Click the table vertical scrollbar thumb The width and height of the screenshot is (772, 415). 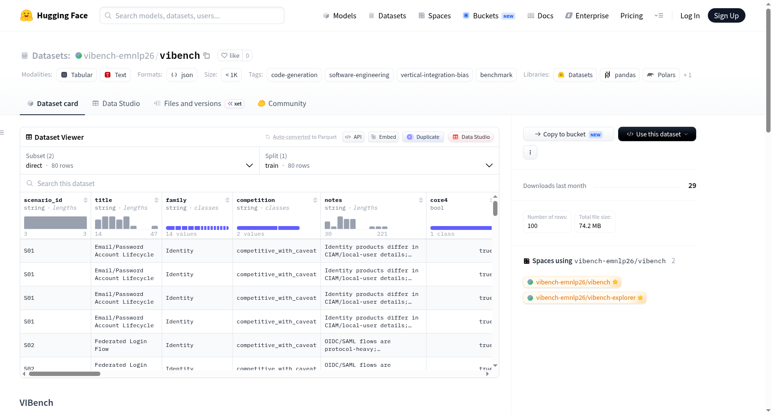pyautogui.click(x=495, y=208)
